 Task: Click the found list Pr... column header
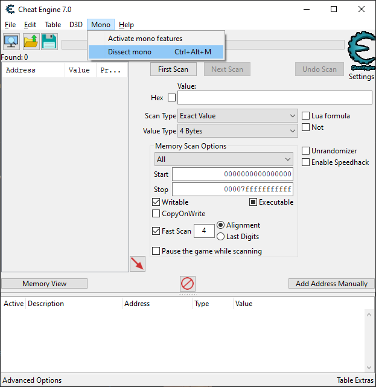(x=112, y=70)
